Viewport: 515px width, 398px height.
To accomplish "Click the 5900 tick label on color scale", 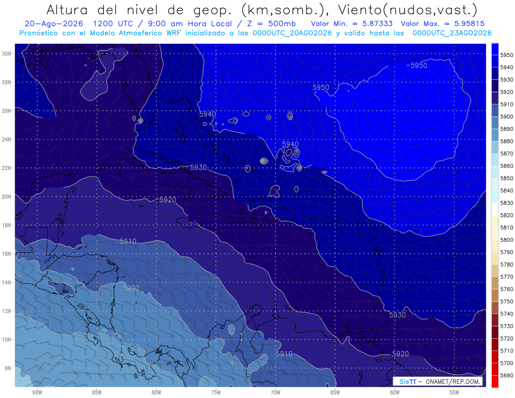I will pos(507,117).
